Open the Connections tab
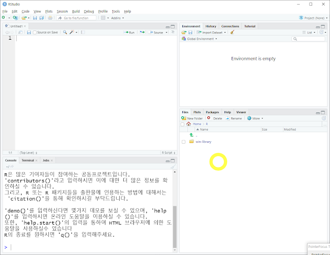The width and height of the screenshot is (330, 255). 230,26
